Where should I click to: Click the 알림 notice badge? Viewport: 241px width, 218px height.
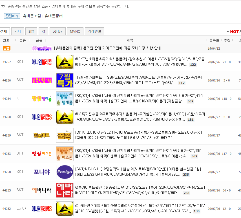(6, 48)
